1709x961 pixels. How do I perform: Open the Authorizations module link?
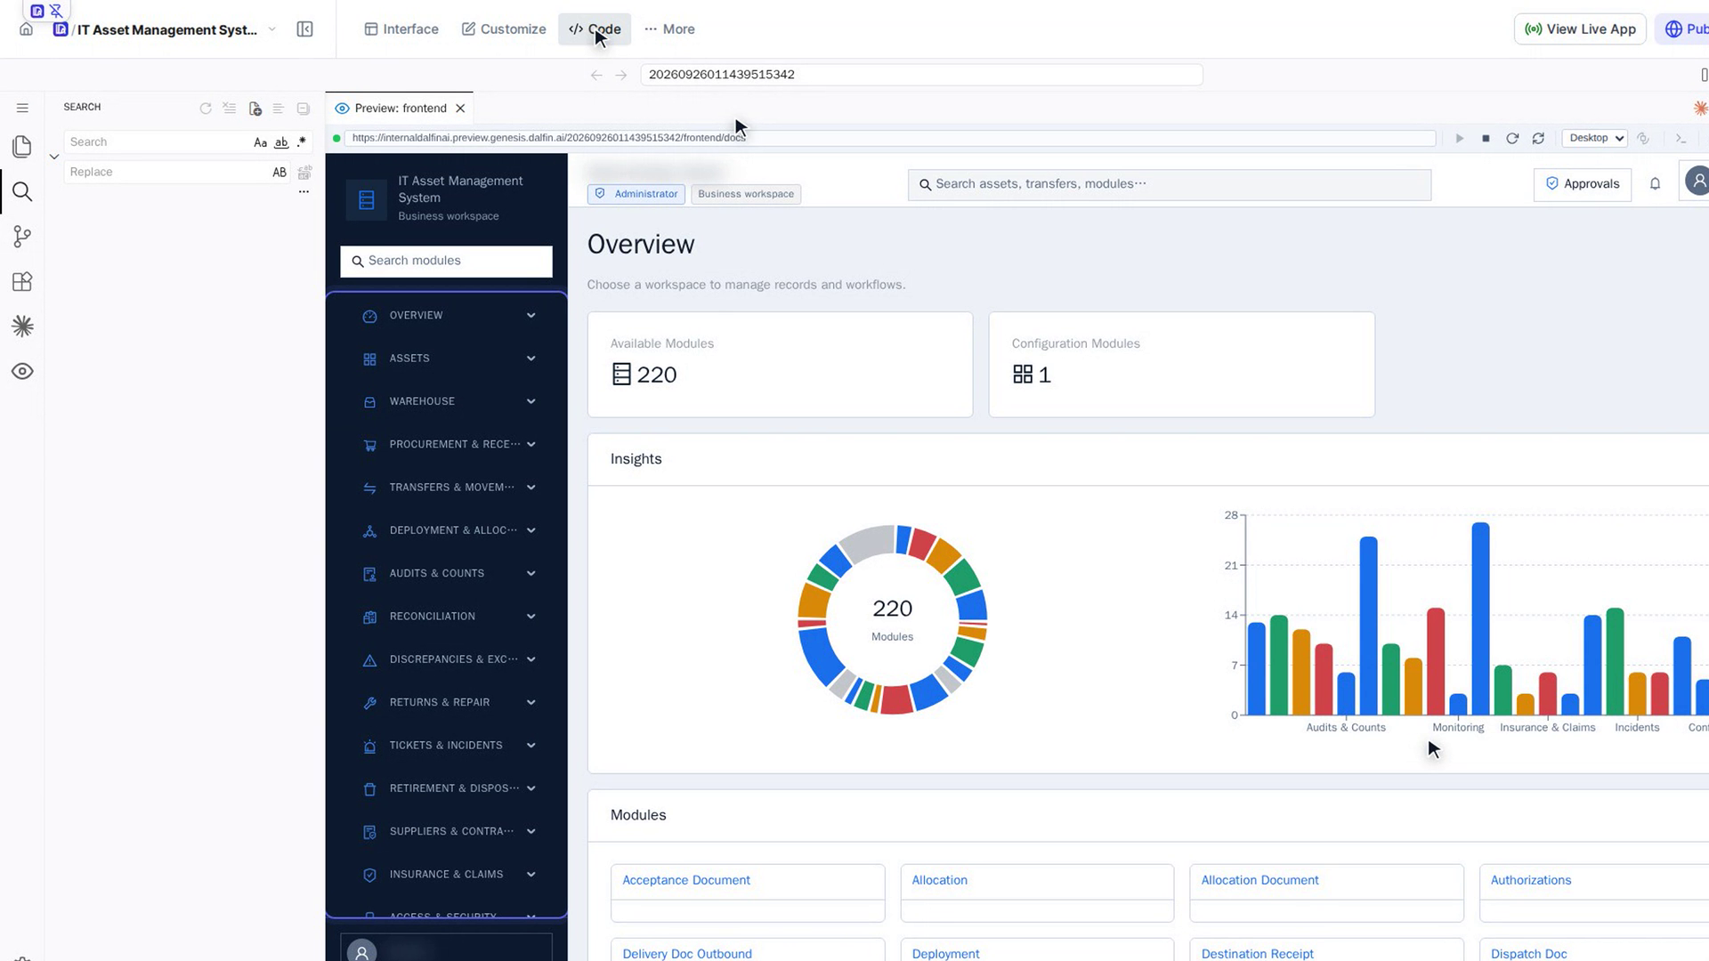tap(1531, 880)
